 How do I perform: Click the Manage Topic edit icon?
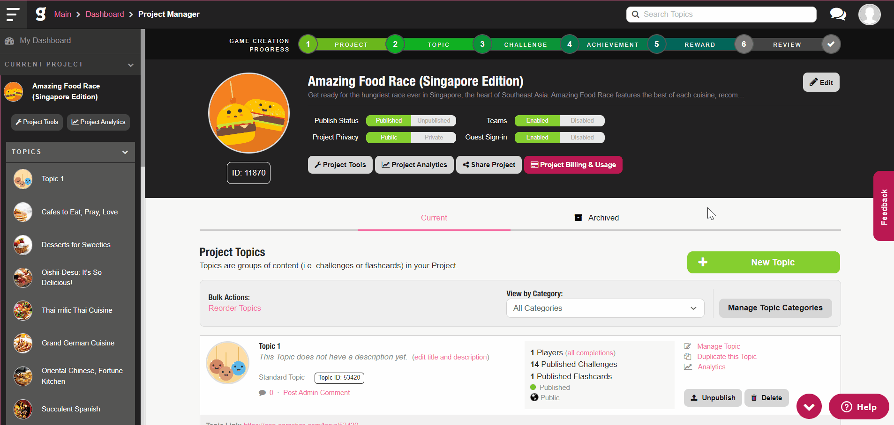tap(688, 346)
